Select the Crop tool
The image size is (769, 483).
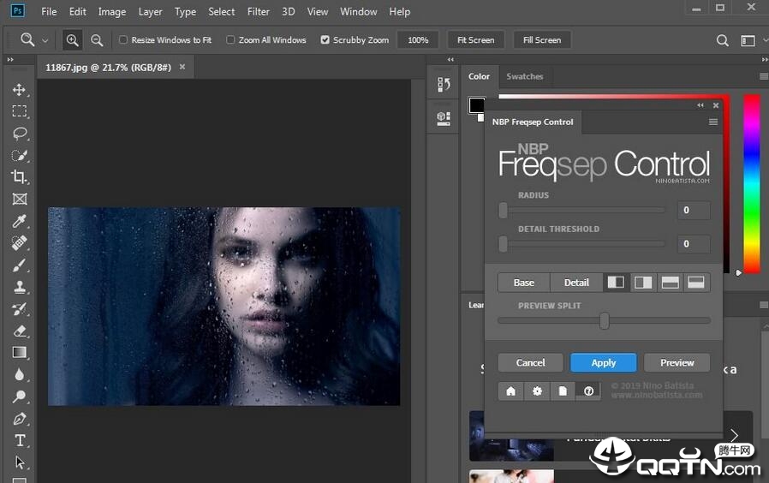[x=19, y=177]
